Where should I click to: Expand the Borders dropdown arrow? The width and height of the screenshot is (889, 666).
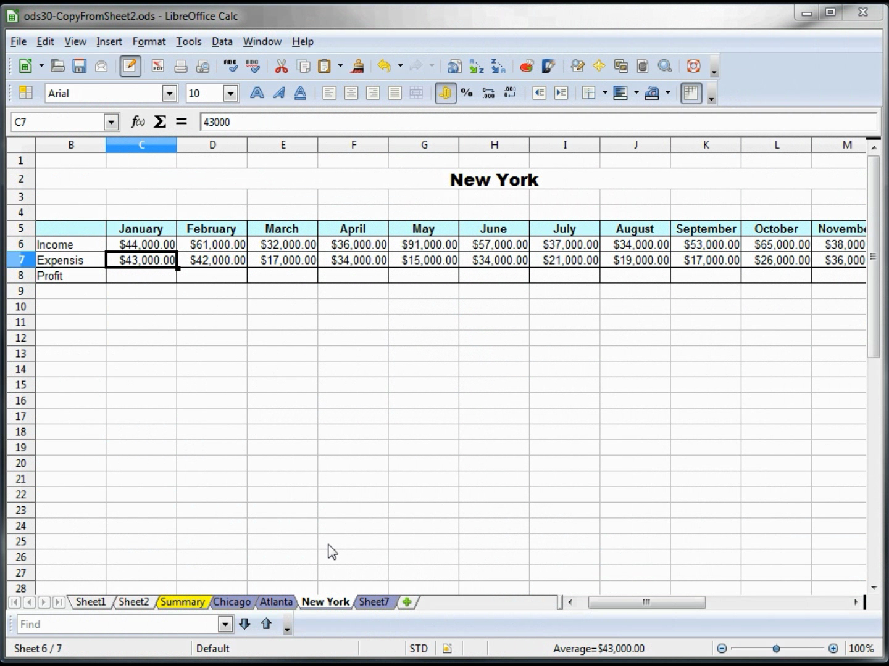[x=604, y=93]
